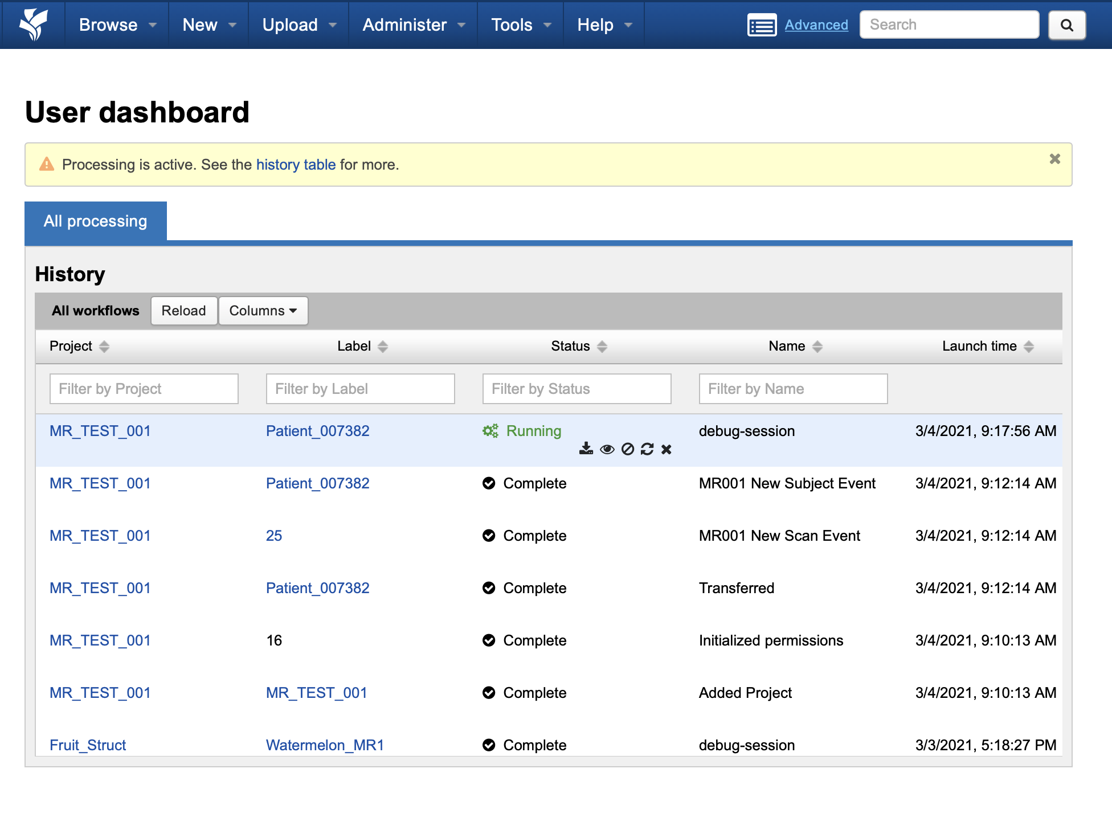Dismiss the yellow processing alert banner
This screenshot has width=1112, height=814.
tap(1054, 159)
